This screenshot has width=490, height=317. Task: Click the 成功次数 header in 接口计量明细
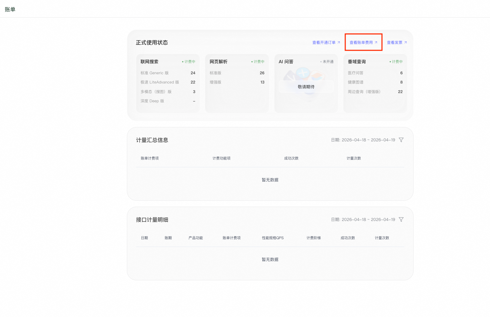(348, 238)
